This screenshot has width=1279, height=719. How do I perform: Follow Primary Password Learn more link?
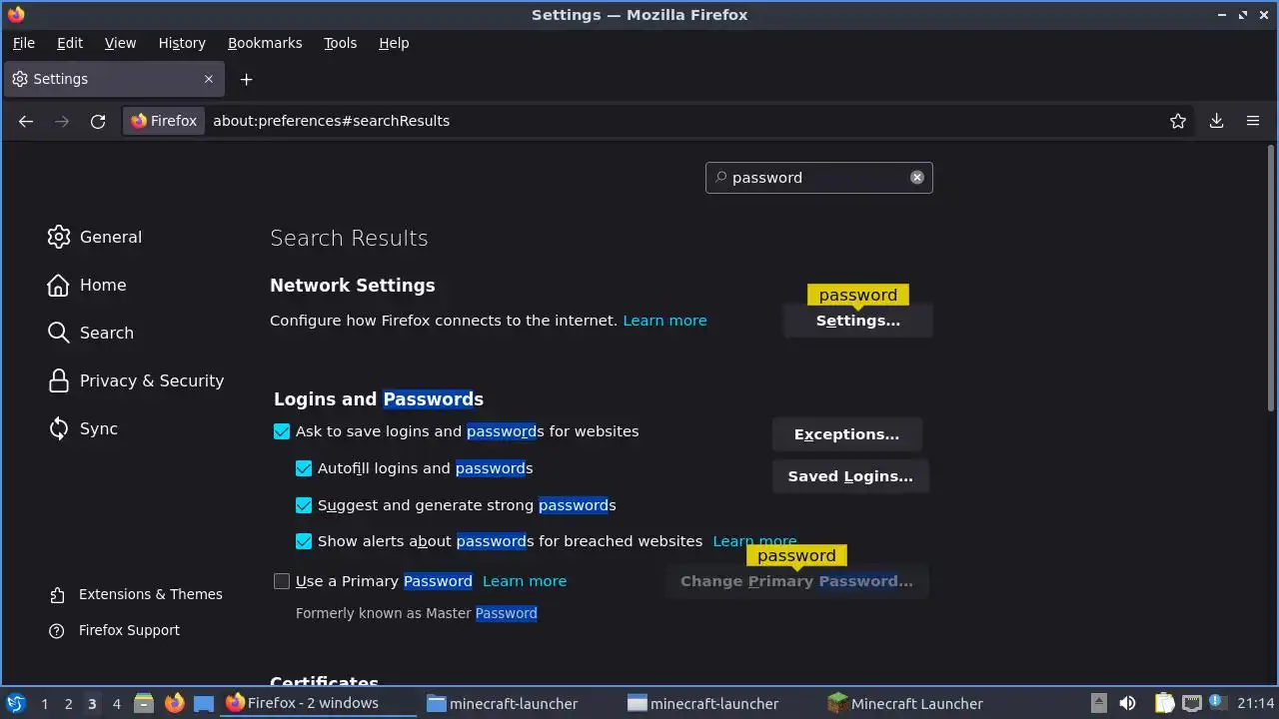coord(525,581)
